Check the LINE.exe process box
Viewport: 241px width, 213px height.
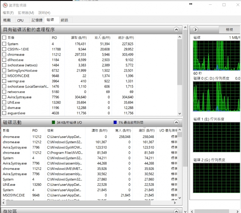4,102
